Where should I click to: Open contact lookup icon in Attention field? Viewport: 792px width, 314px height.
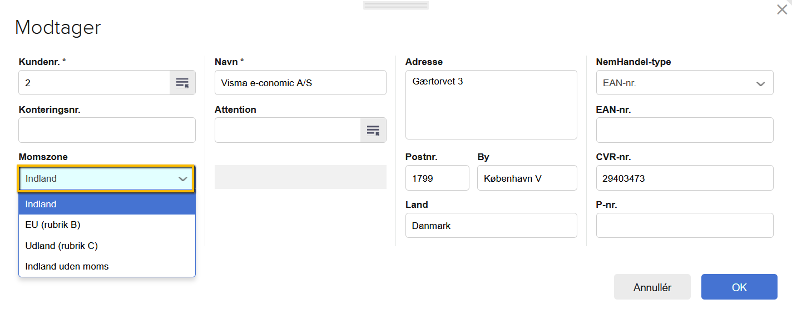click(373, 130)
